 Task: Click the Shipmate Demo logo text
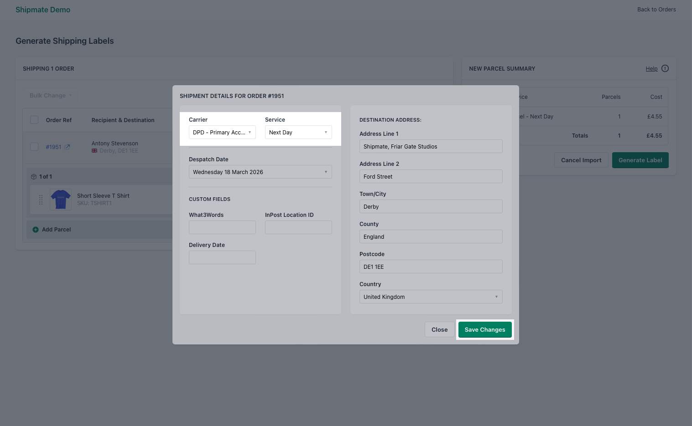[43, 10]
